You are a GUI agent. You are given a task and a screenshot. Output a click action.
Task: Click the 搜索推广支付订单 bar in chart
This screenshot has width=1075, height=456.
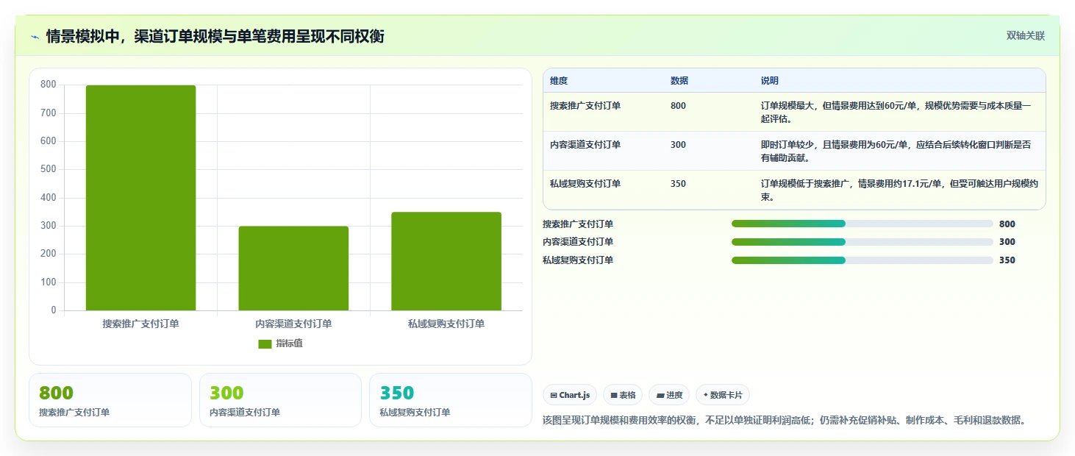pyautogui.click(x=140, y=198)
